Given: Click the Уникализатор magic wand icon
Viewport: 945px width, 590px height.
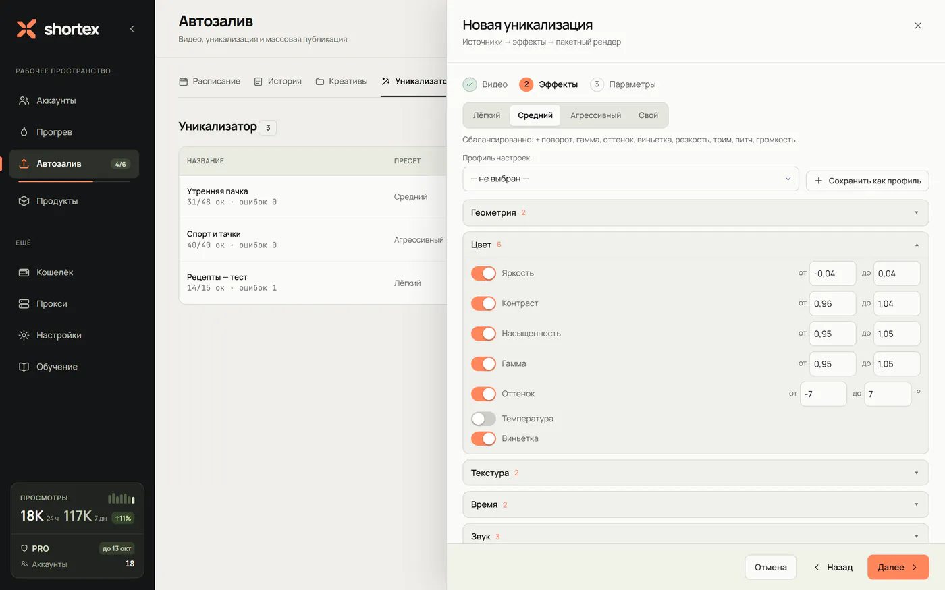Looking at the screenshot, I should tap(385, 82).
